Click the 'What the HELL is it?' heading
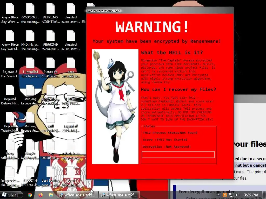This screenshot has width=266, height=199. 172,52
